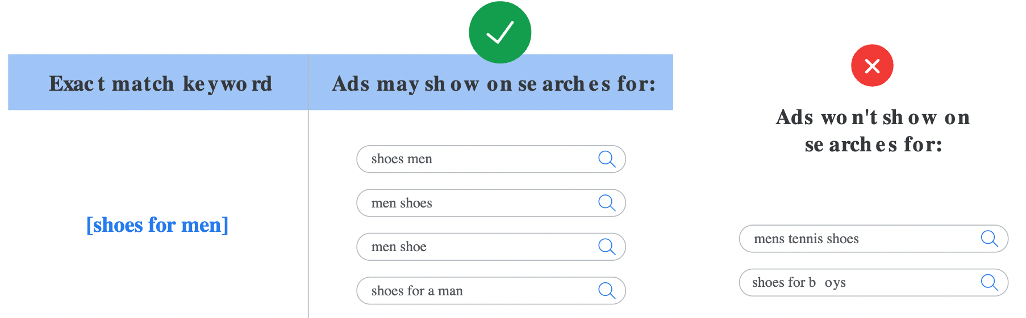Click the [shoes for men] keyword link
Viewport: 1026px width, 318px height.
157,225
